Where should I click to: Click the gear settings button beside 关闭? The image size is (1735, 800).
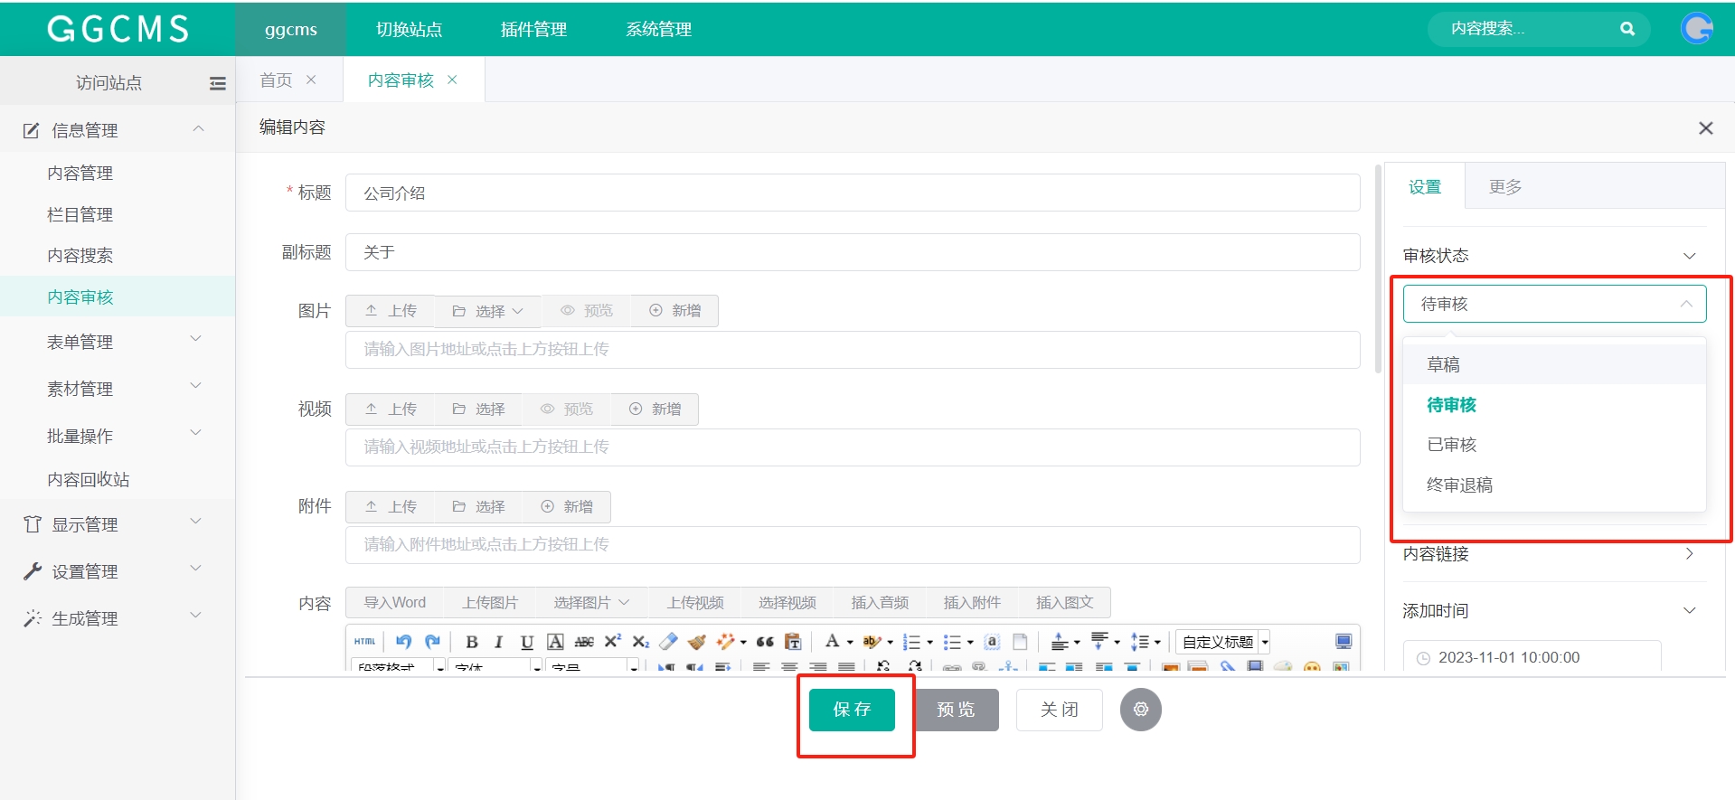[x=1140, y=710]
